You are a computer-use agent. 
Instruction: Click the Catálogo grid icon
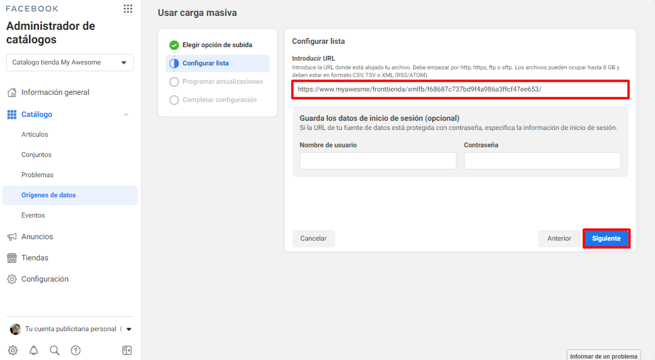tap(12, 115)
